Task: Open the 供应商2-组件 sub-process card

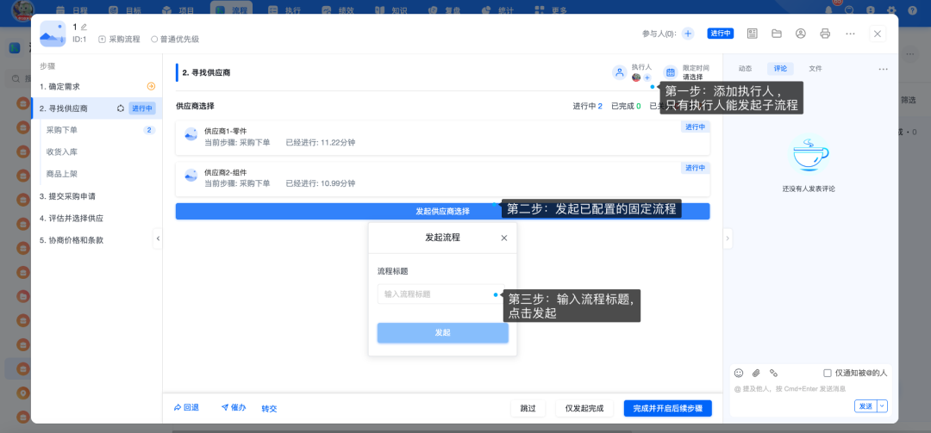Action: click(x=442, y=179)
